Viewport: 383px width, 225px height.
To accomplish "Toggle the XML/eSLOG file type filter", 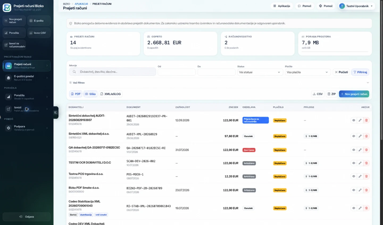I will pos(111,94).
